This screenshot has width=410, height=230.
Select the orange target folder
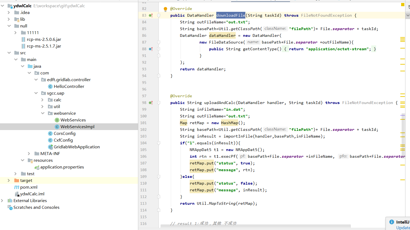pos(17,181)
